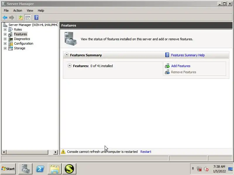Expand the Storage tree node

click(x=5, y=48)
